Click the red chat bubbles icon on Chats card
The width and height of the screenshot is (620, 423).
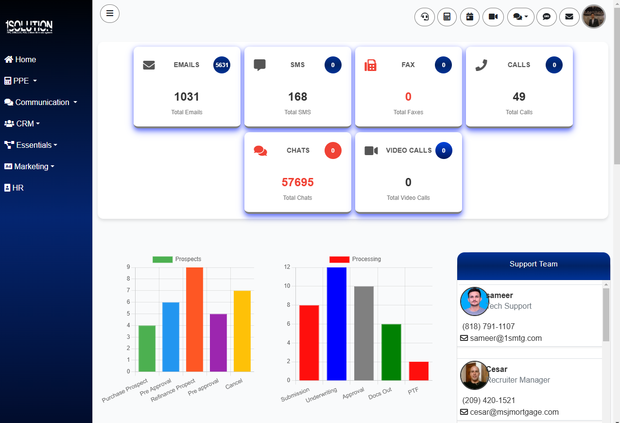260,151
